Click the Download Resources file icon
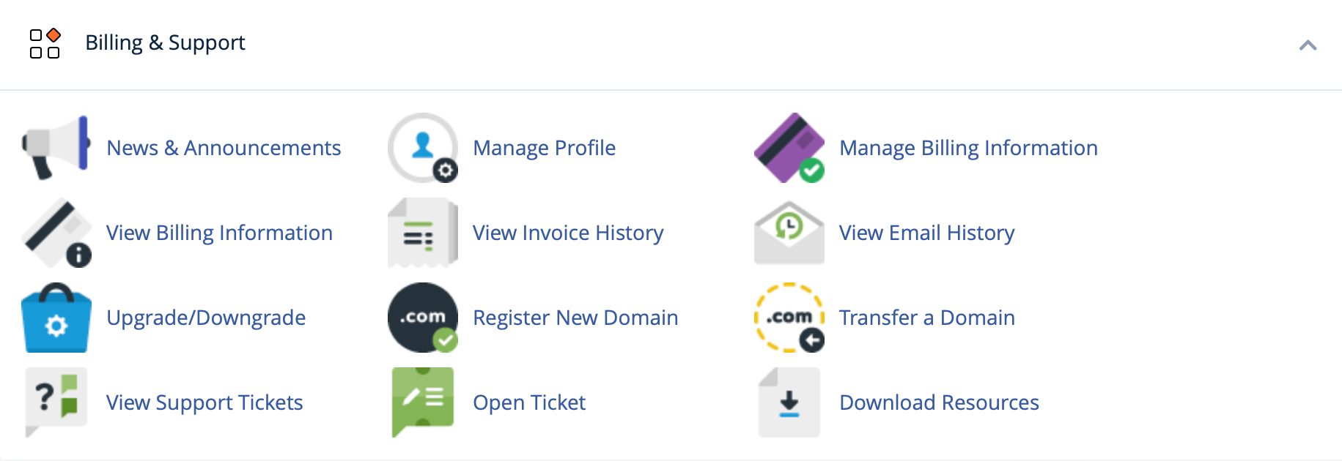 pos(789,402)
